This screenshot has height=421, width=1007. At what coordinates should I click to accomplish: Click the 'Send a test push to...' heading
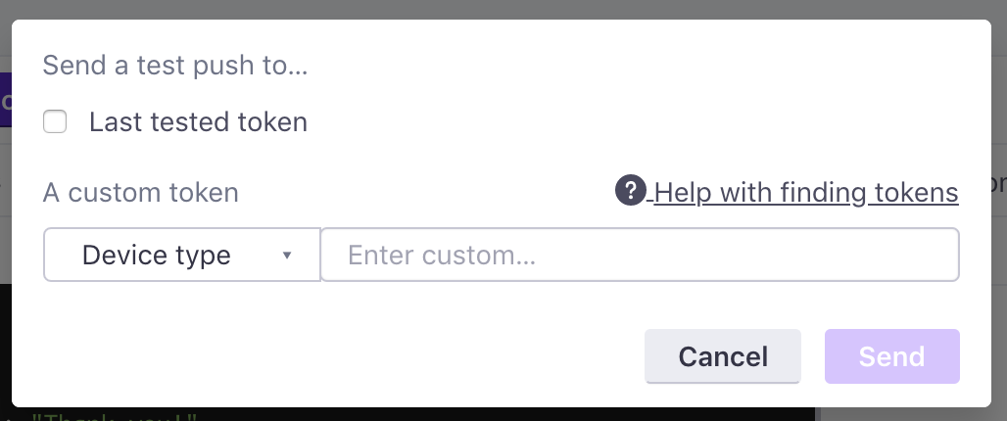coord(174,65)
